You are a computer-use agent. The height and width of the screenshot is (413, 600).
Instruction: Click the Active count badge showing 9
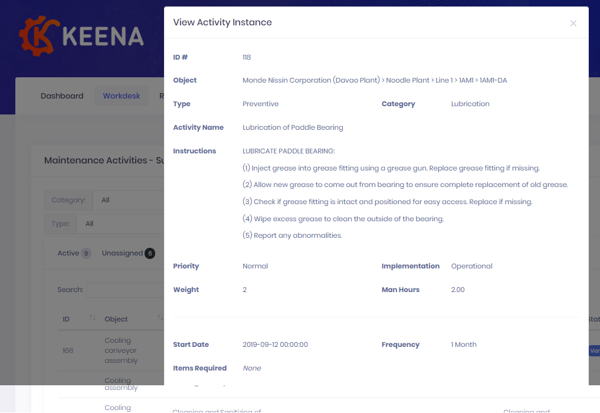click(x=86, y=254)
